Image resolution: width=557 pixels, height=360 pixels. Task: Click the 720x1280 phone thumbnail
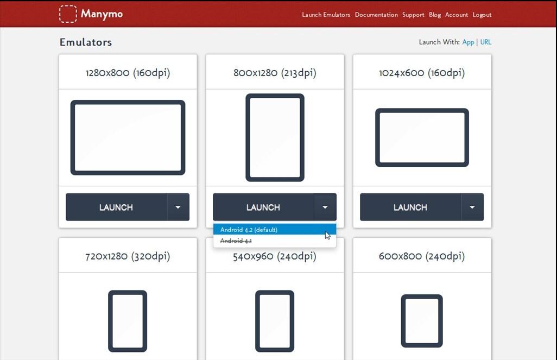coord(127,321)
